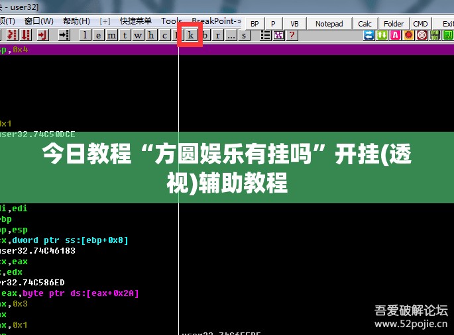Image resolution: width=454 pixels, height=335 pixels.
Task: Launch Calc from the toolbar
Action: 365,24
